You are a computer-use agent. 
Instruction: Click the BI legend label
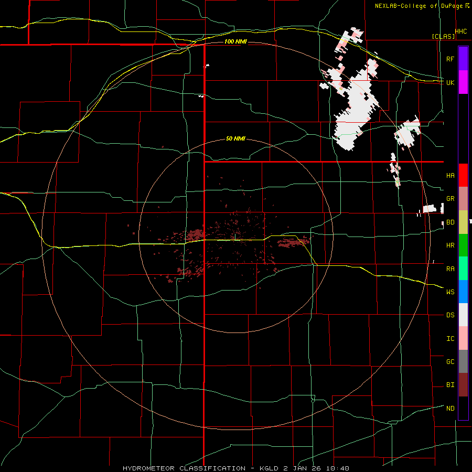pyautogui.click(x=450, y=385)
